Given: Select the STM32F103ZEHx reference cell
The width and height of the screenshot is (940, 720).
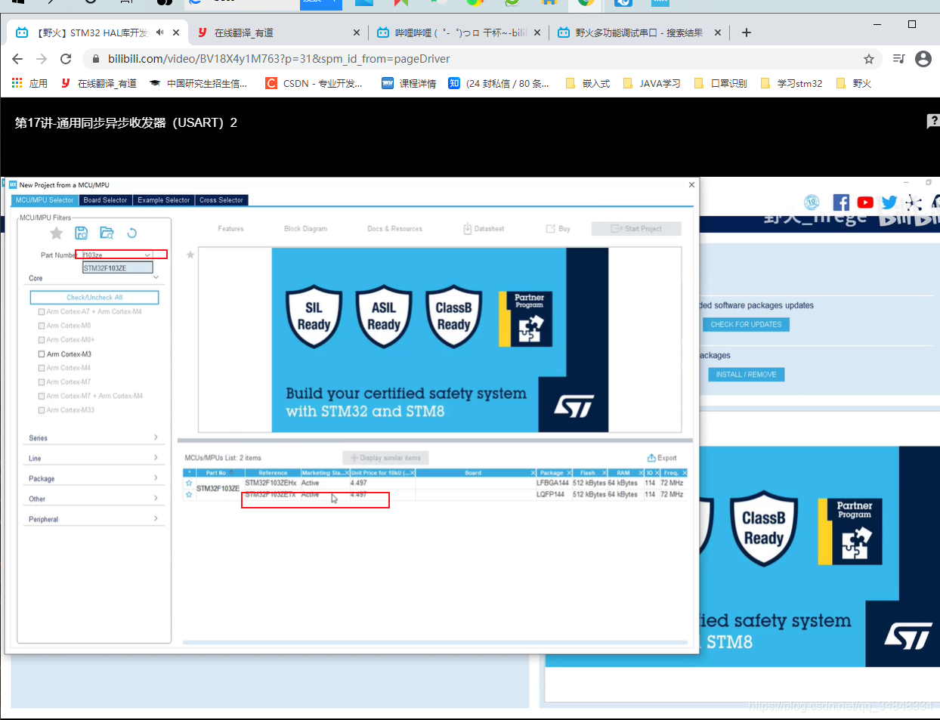Looking at the screenshot, I should click(x=271, y=484).
